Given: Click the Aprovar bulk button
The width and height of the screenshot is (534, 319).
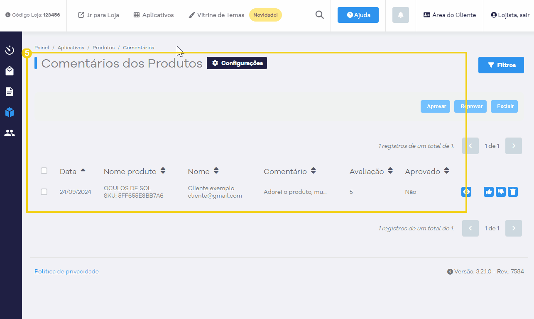Looking at the screenshot, I should pyautogui.click(x=435, y=106).
